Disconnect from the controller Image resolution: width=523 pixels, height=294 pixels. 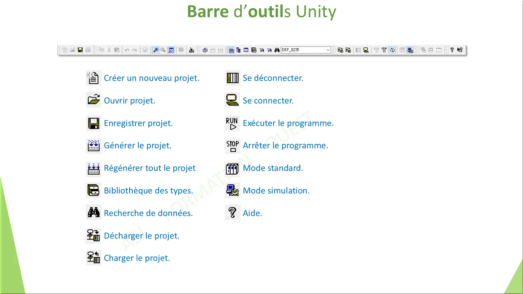(x=358, y=50)
